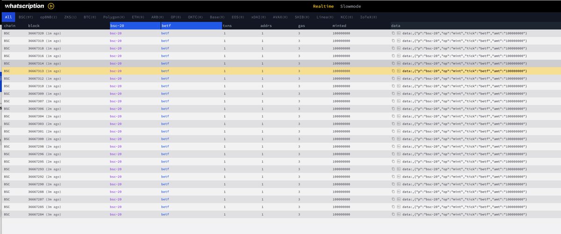The image size is (561, 234).
Task: Click the data JSON text in block 36667301 row
Action: (x=465, y=131)
